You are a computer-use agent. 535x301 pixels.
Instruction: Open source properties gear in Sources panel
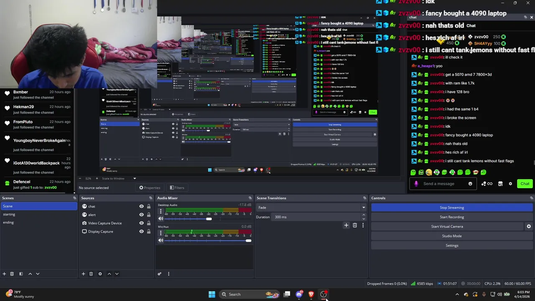click(x=100, y=274)
